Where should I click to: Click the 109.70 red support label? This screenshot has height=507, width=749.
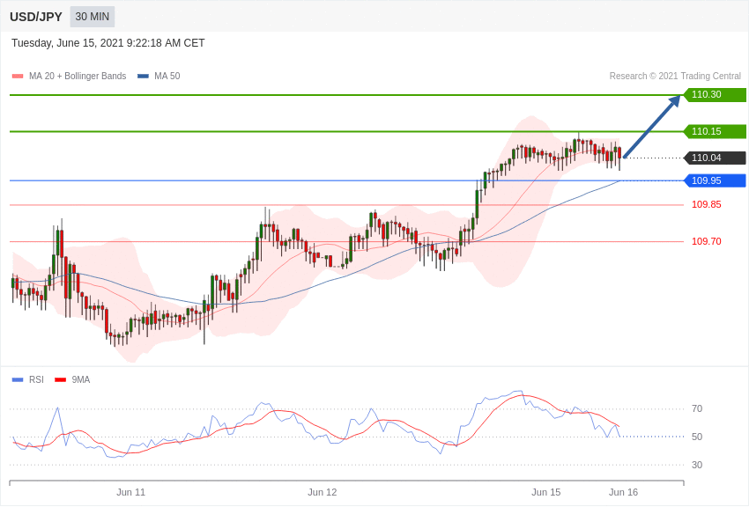click(707, 241)
